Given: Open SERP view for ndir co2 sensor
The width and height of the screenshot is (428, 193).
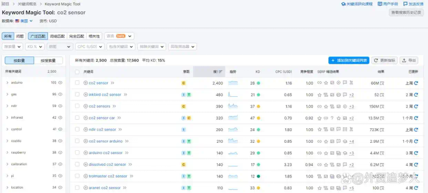Looking at the screenshot, I should pos(382,130).
